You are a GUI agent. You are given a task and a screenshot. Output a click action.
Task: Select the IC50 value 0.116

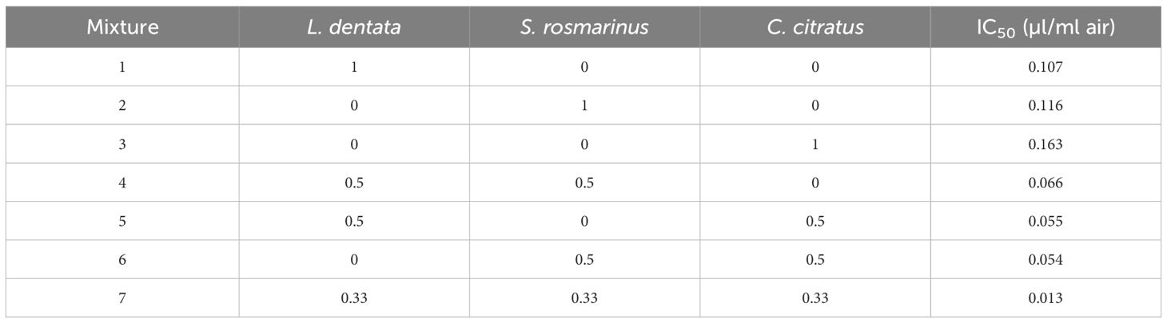[1046, 105]
